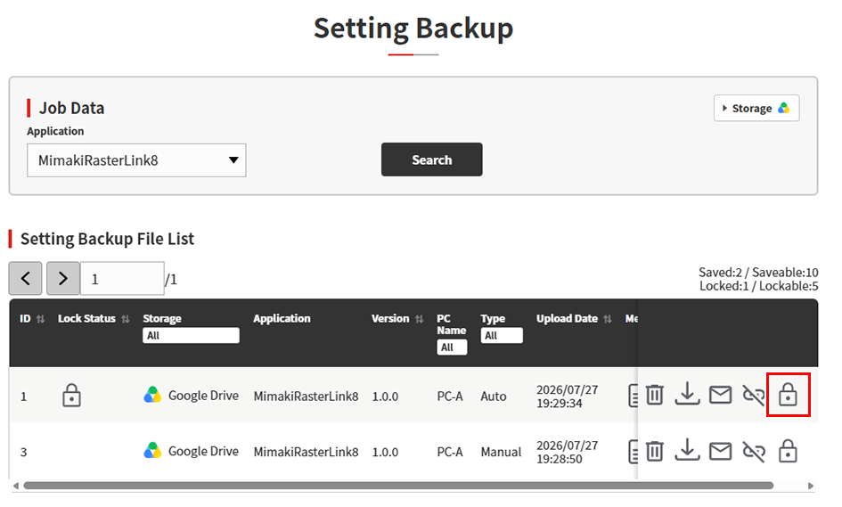Go to the next page of the list
Screen dimensions: 842x507
tap(63, 278)
